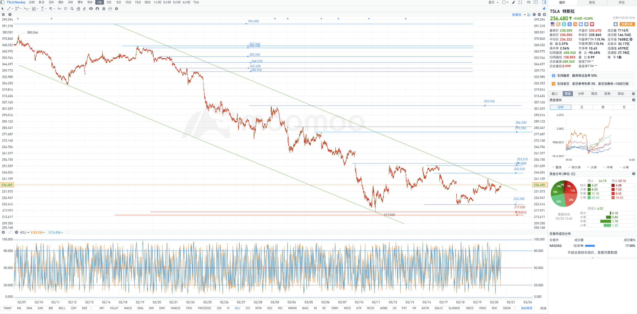Open the KDJ indicator settings gear
Viewport: 637px width, 314px height.
click(x=3, y=232)
